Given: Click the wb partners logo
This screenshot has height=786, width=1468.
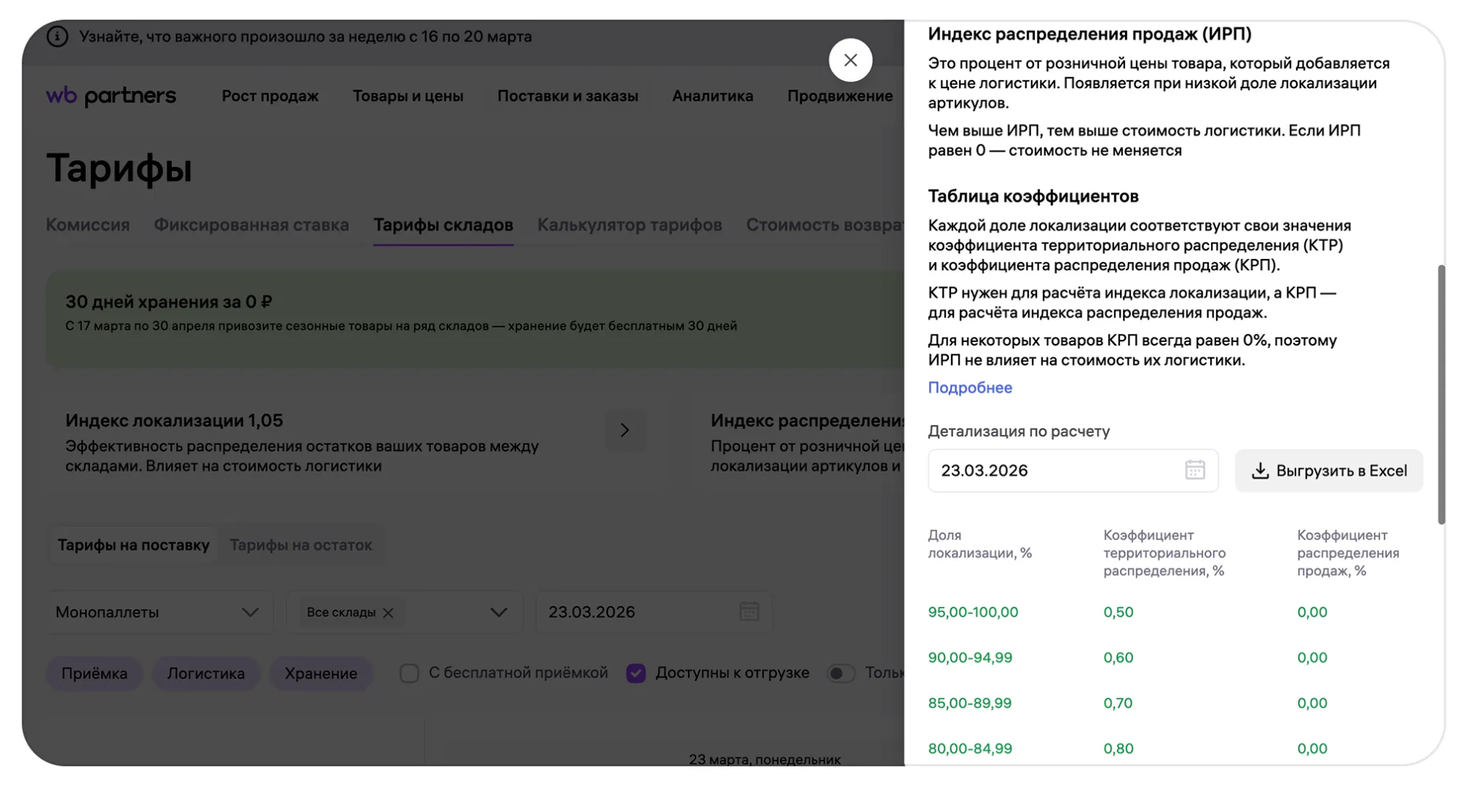Looking at the screenshot, I should pos(111,95).
